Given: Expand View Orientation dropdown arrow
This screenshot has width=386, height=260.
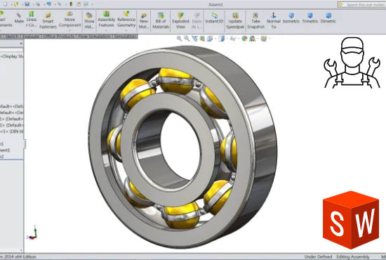Looking at the screenshot, I should (x=215, y=39).
